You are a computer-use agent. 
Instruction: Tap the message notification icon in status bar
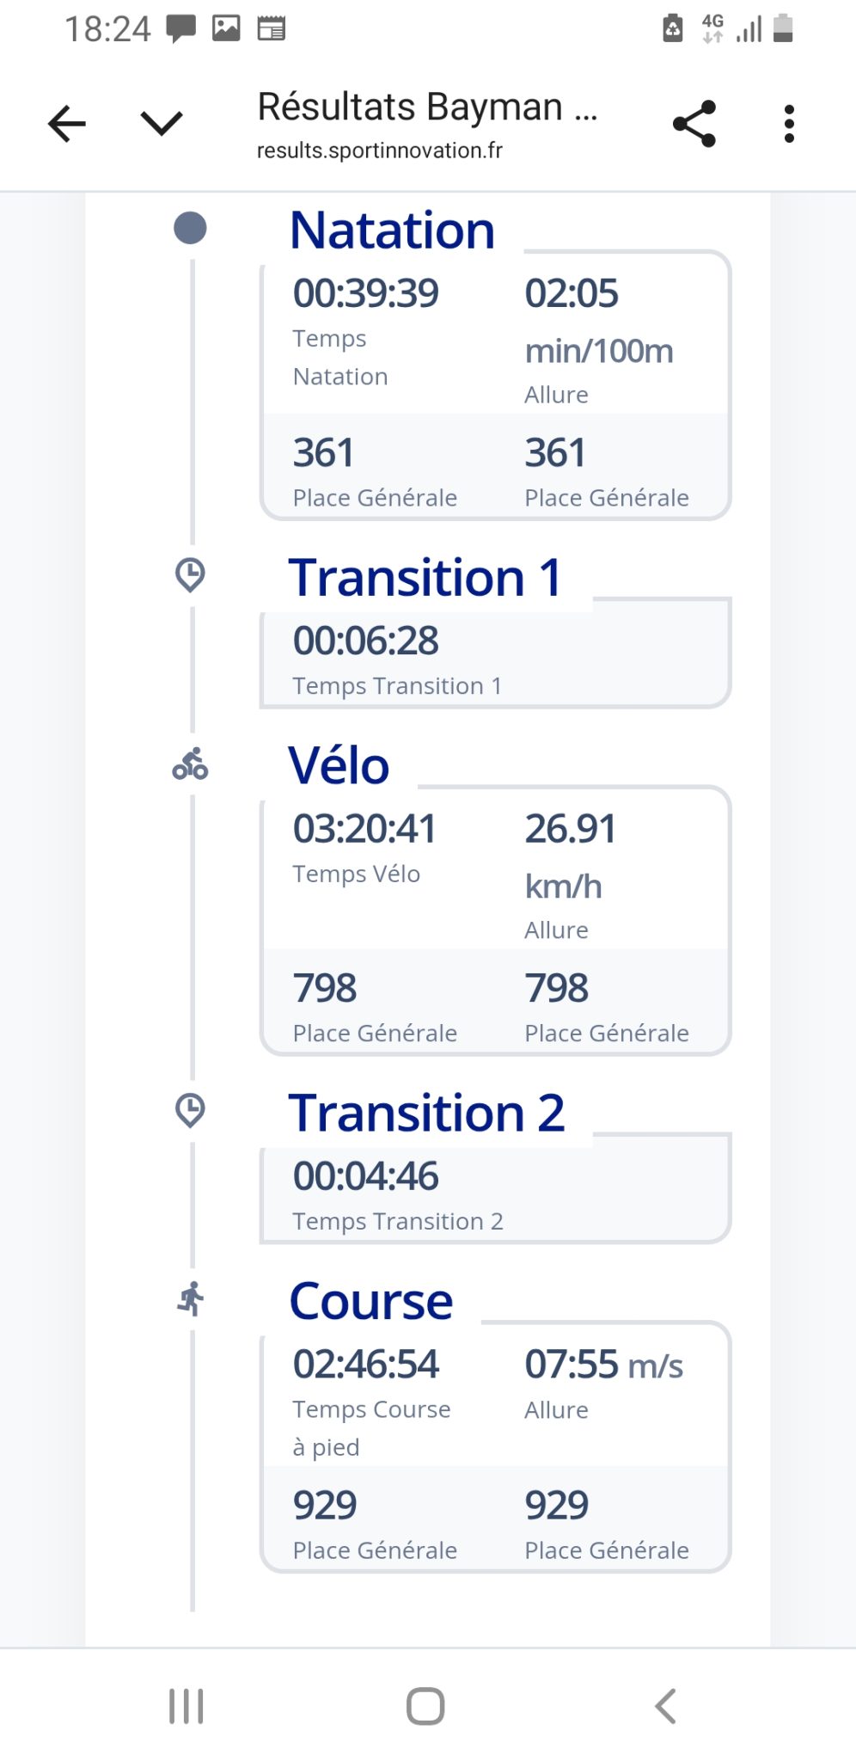[x=180, y=29]
